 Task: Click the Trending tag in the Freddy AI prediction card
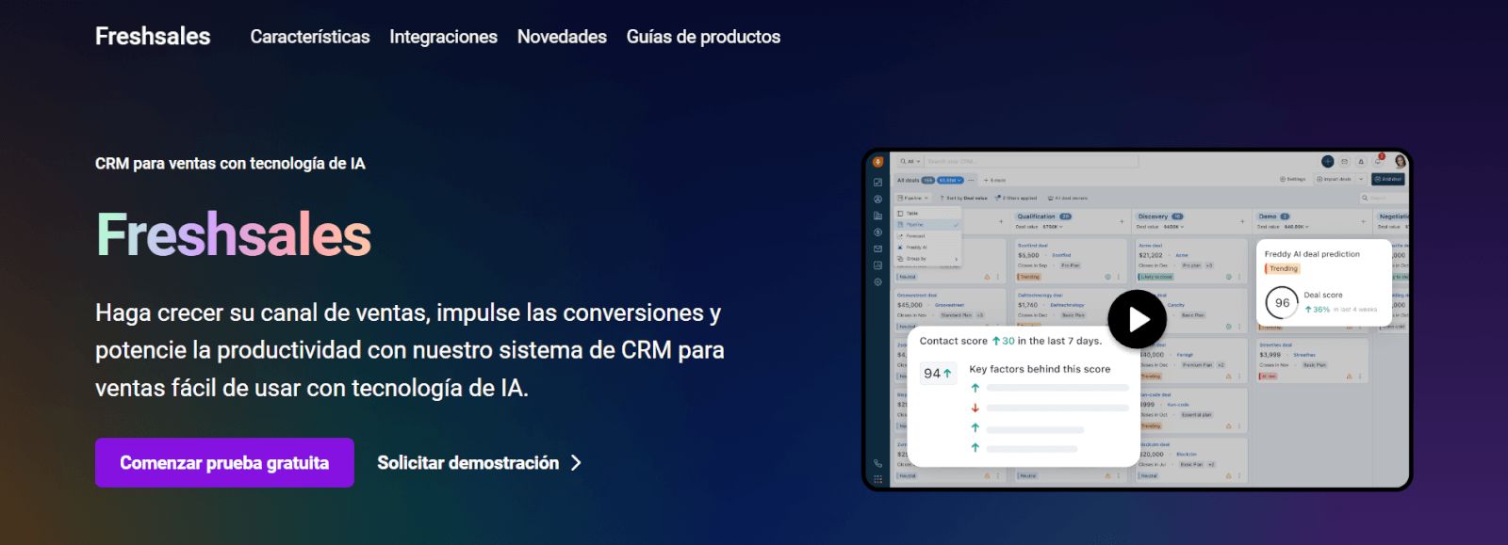tap(1283, 268)
